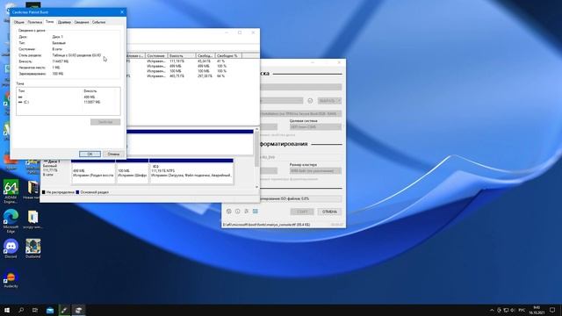Switch input language via РУС indicator

coord(522,310)
